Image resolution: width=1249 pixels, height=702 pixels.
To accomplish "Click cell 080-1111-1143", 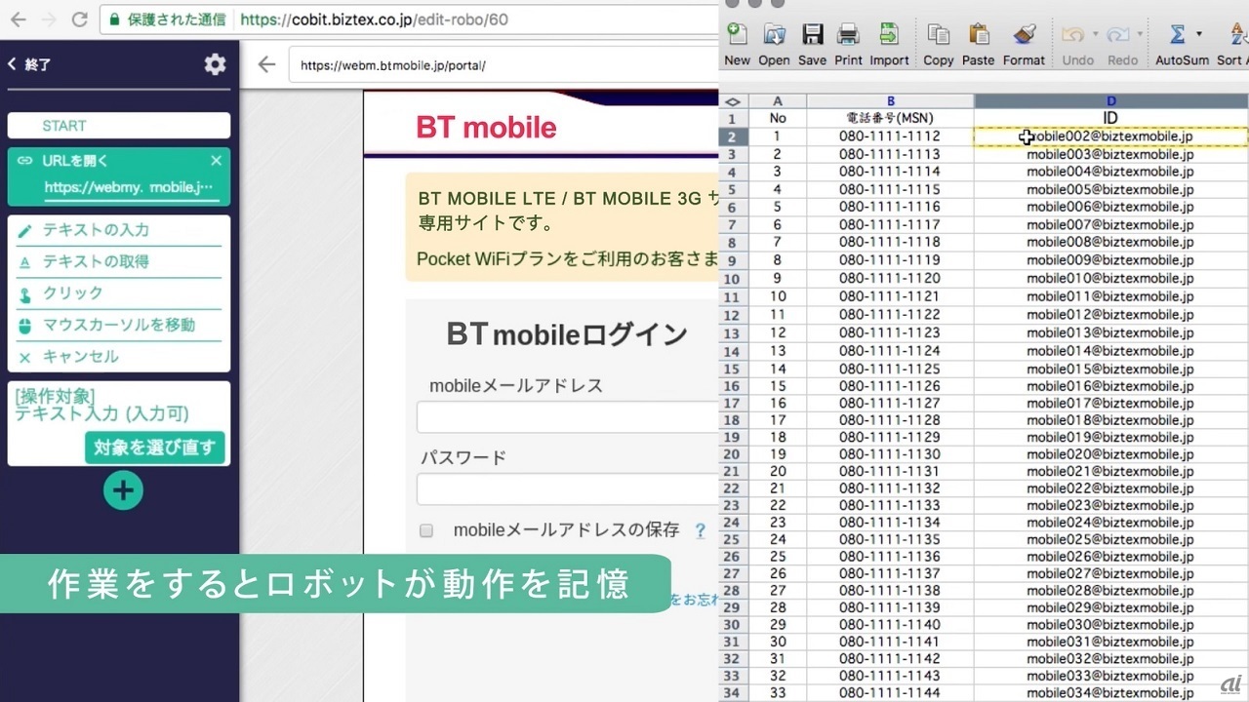I will coord(890,677).
